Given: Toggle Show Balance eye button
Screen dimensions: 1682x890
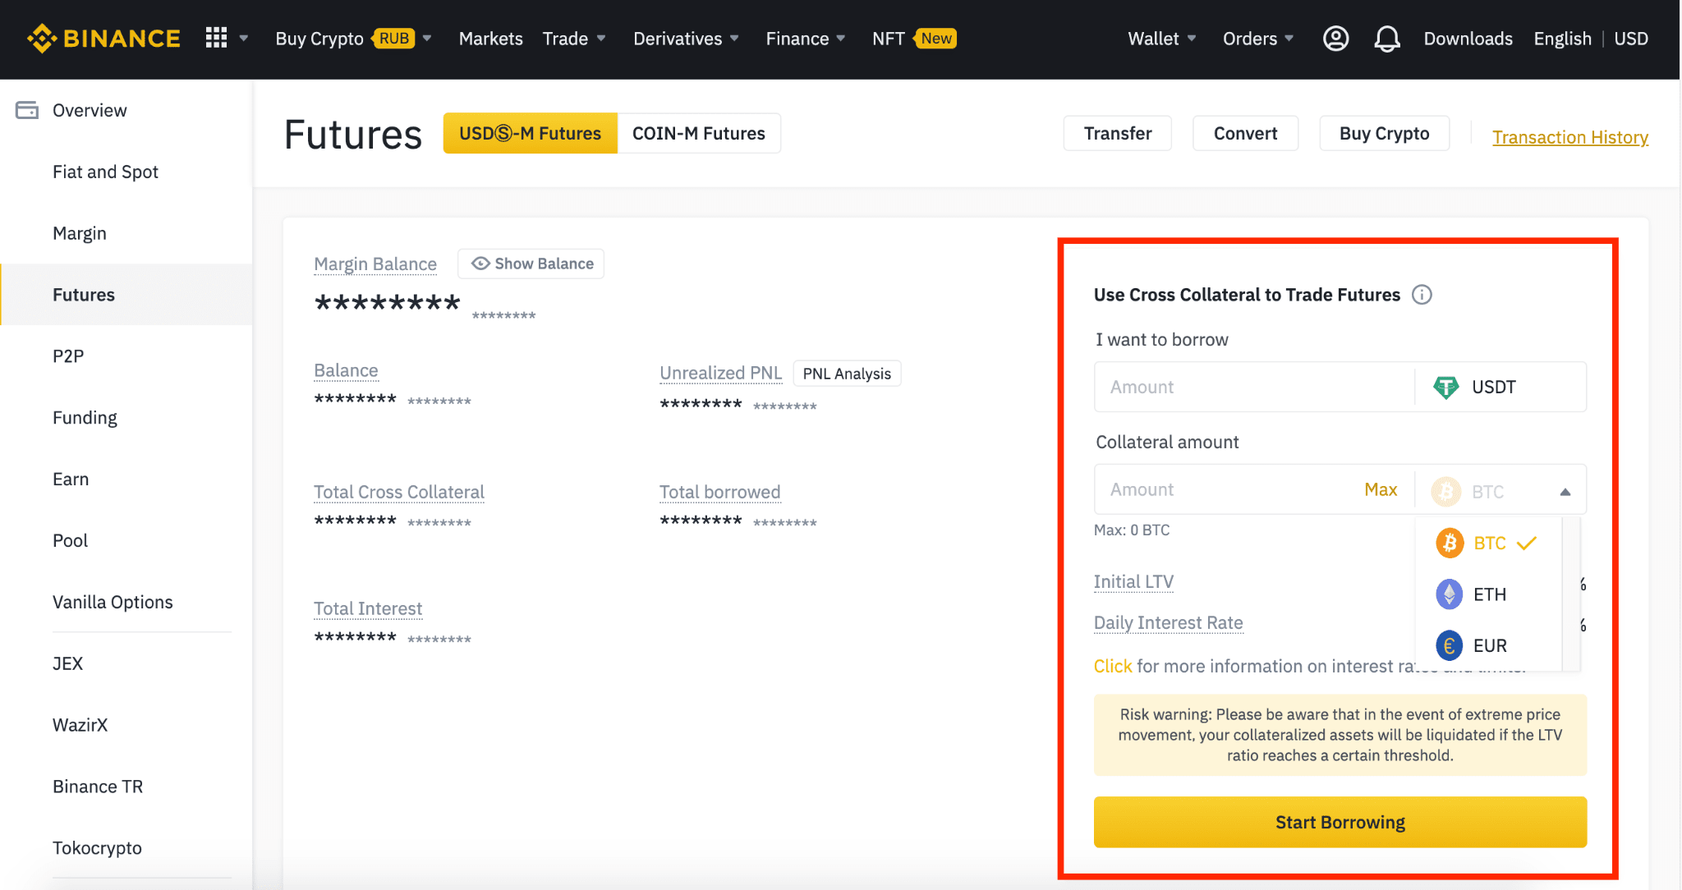Looking at the screenshot, I should click(x=531, y=264).
